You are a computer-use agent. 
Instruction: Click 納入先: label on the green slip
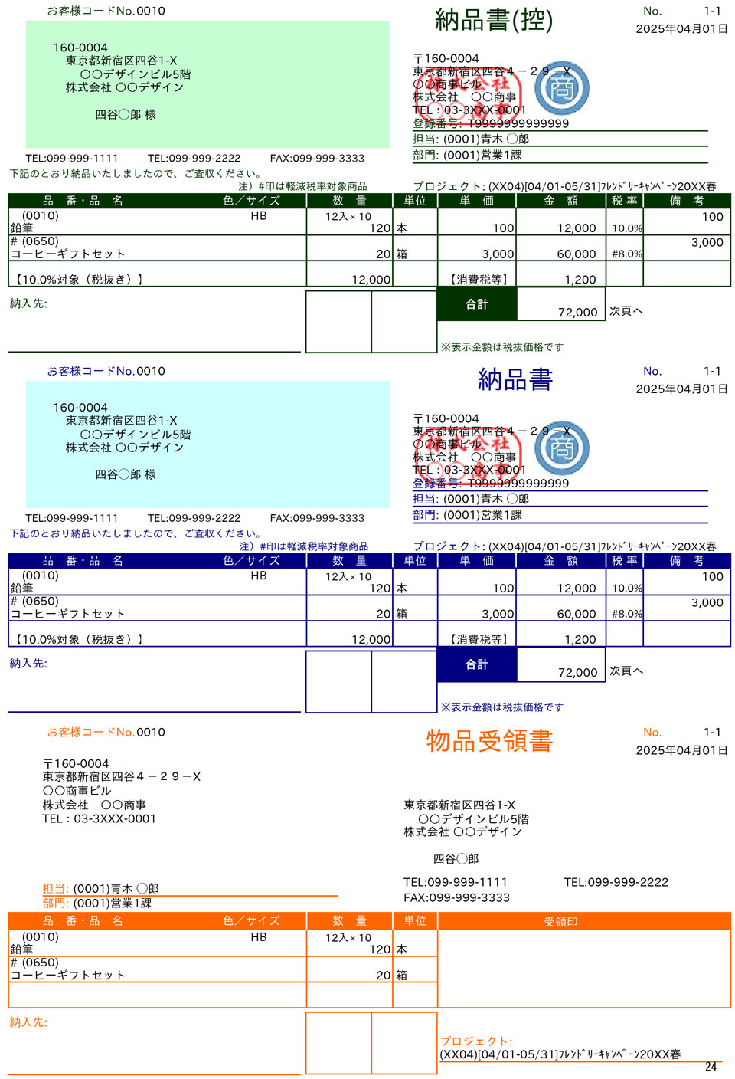point(28,303)
